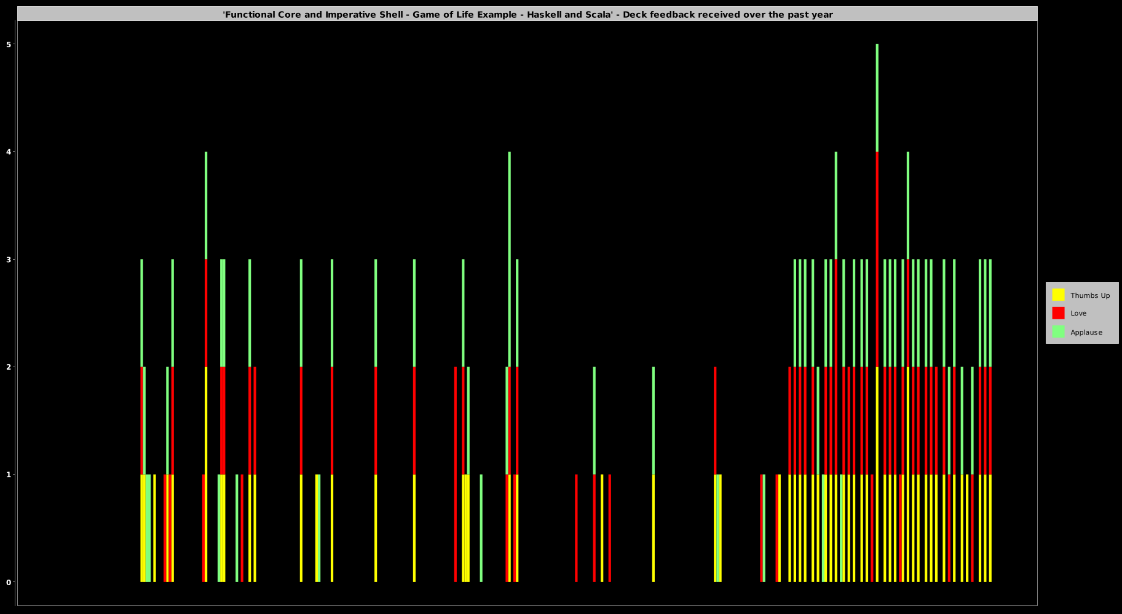This screenshot has height=614, width=1122.
Task: Click the green Applause legend swatch
Action: (1058, 332)
